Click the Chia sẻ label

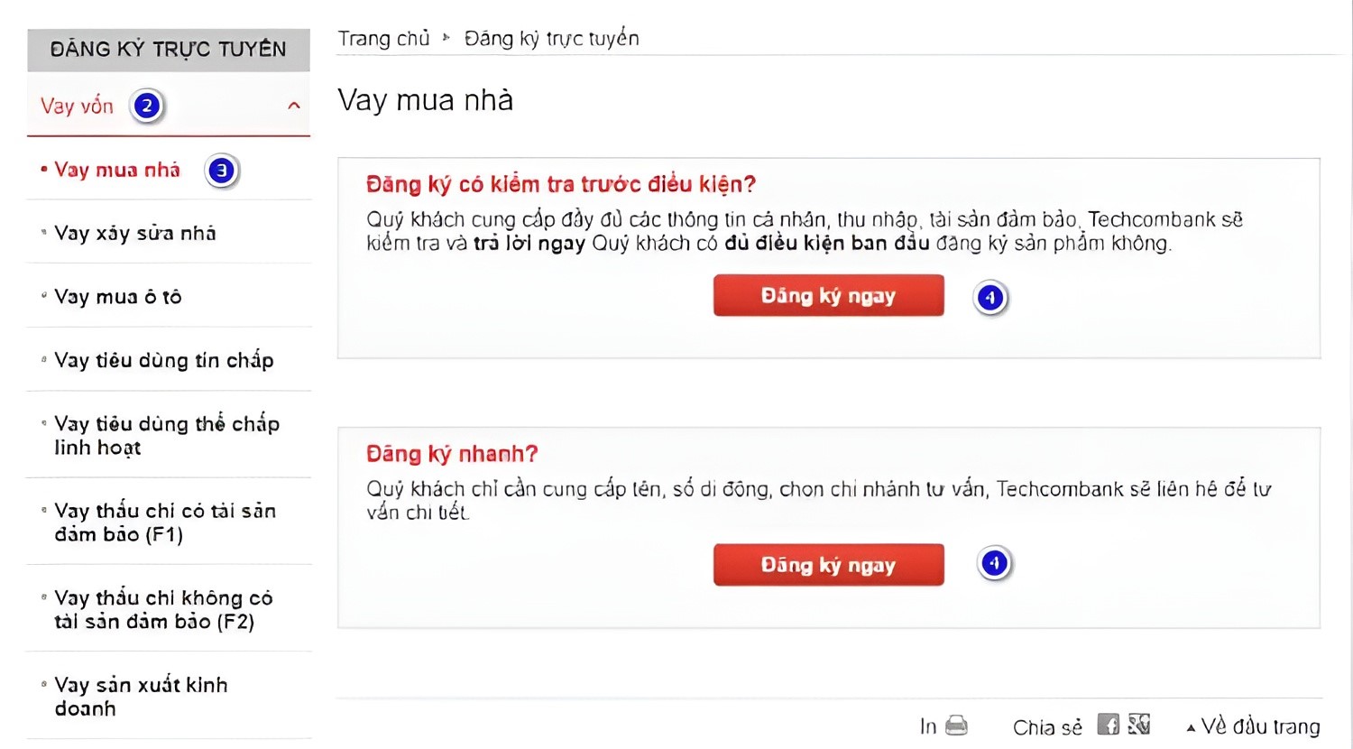[1047, 727]
